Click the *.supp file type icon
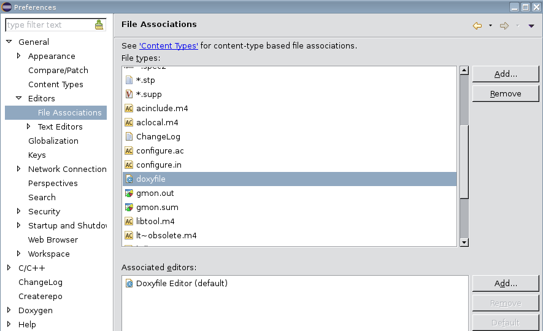This screenshot has height=331, width=543. [129, 95]
